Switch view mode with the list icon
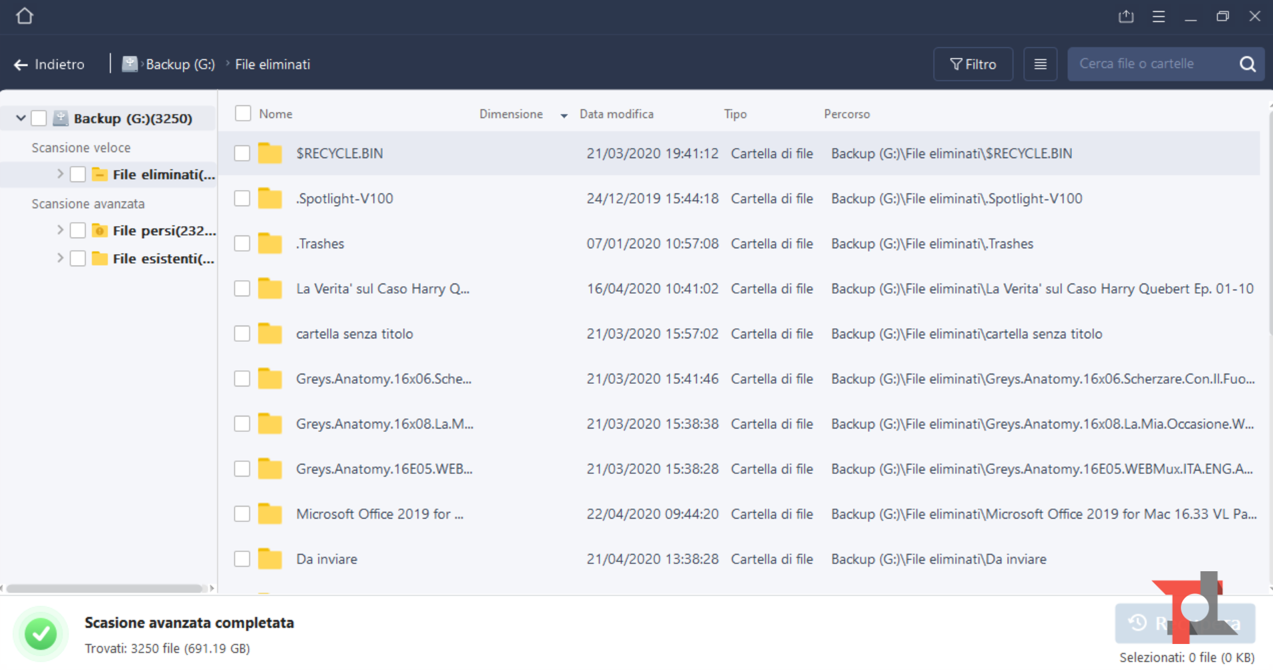Screen dimensions: 1273x670 (1040, 64)
